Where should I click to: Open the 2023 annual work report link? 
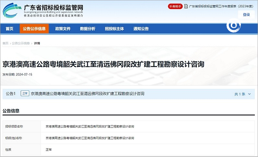(222, 6)
